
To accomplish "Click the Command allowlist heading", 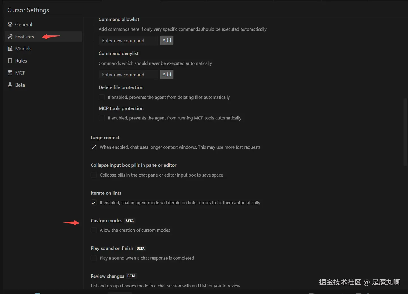I will click(119, 19).
